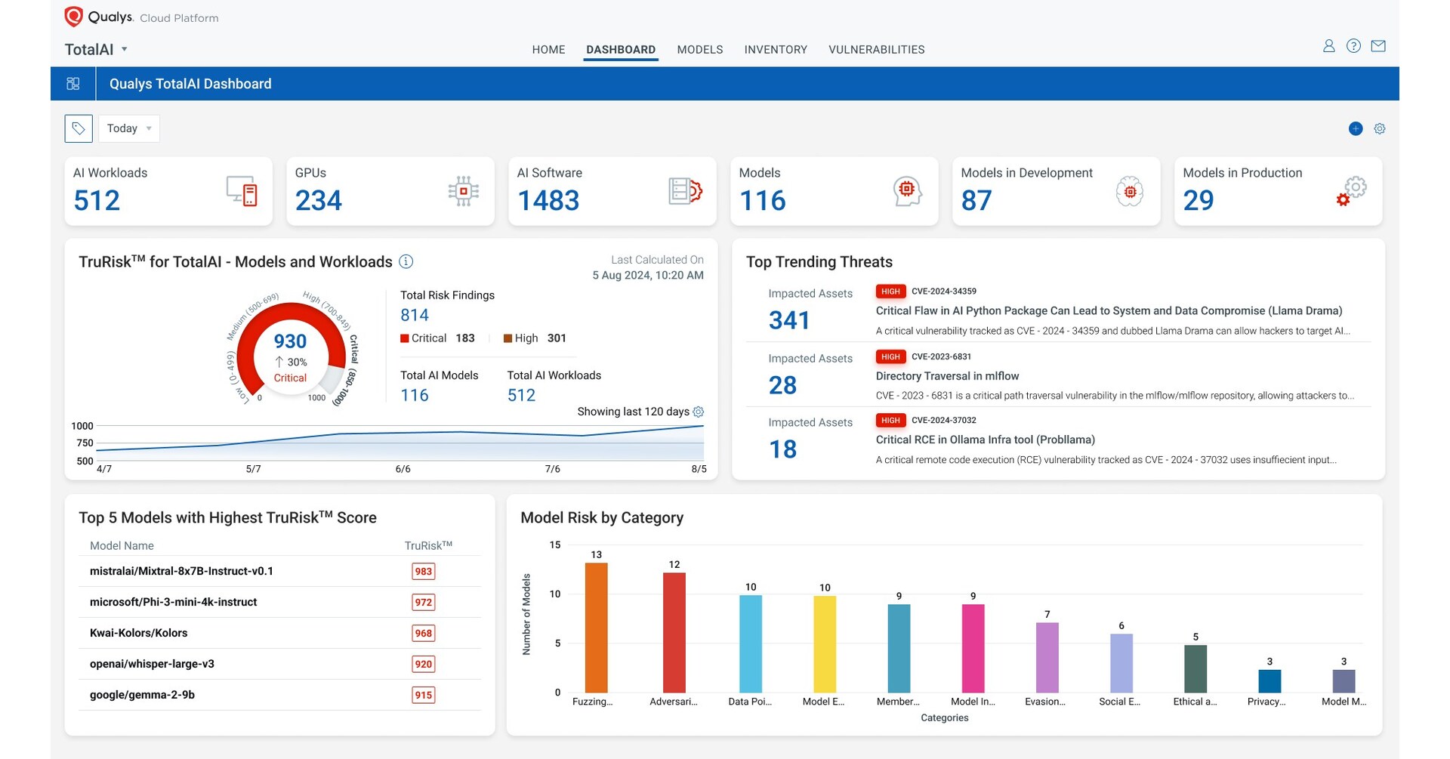
Task: Click the tag filter icon
Action: click(79, 128)
